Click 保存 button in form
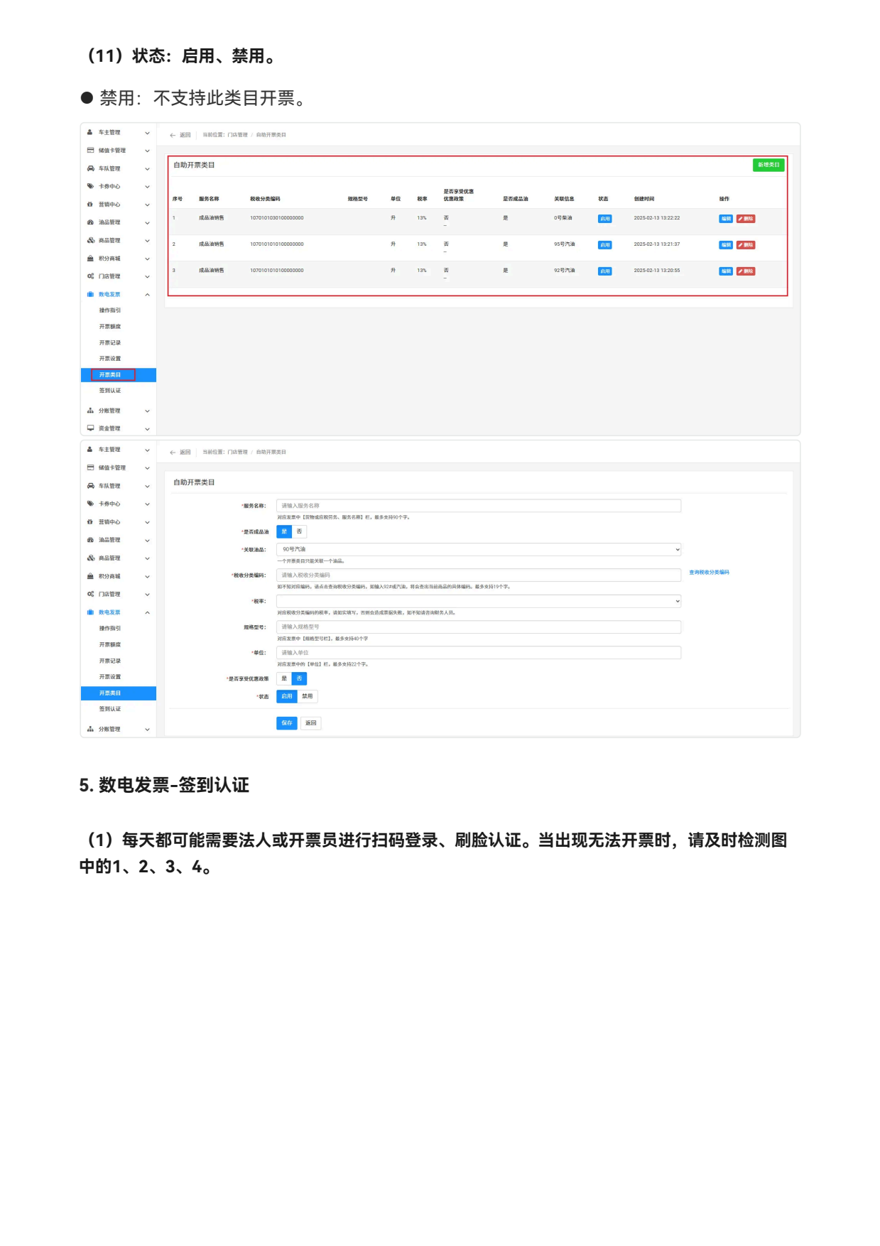Screen dimensions: 880x1246 point(287,723)
